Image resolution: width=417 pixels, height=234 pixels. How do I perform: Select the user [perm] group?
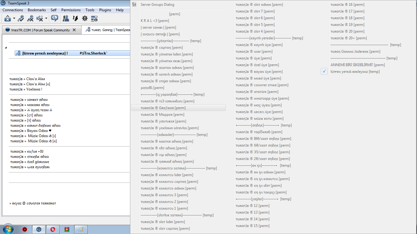click(x=254, y=51)
